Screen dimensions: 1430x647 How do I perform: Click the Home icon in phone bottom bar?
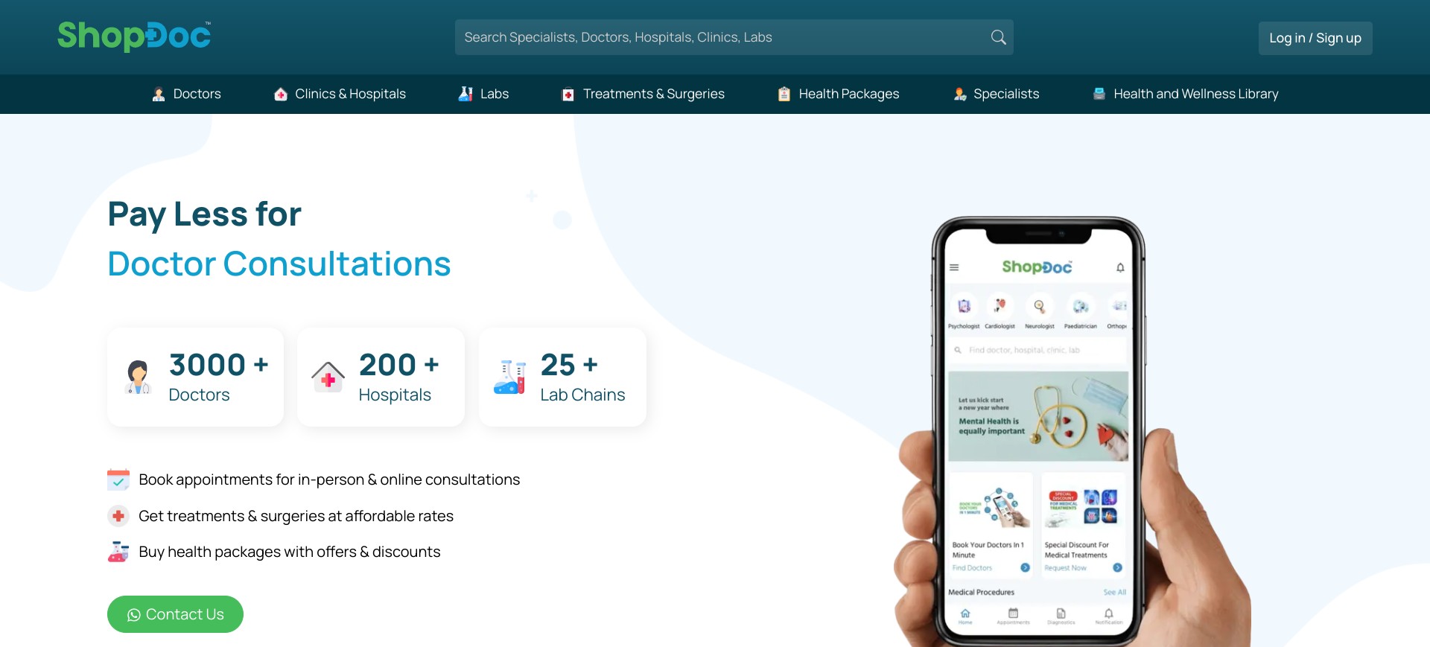tap(965, 615)
